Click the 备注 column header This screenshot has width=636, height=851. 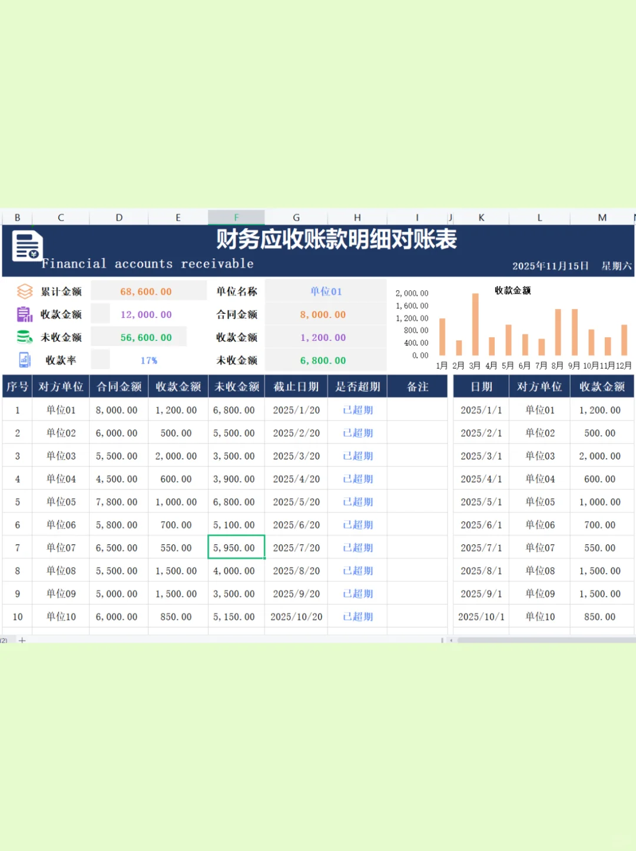pyautogui.click(x=418, y=386)
